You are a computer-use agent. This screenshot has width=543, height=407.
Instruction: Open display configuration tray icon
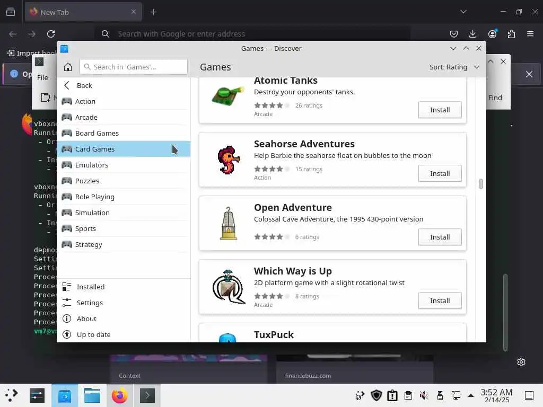(456, 395)
